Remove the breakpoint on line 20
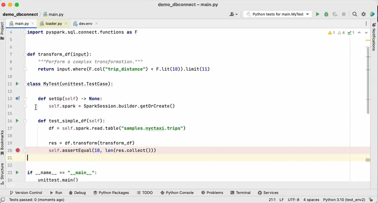Image resolution: width=378 pixels, height=203 pixels. click(x=18, y=151)
